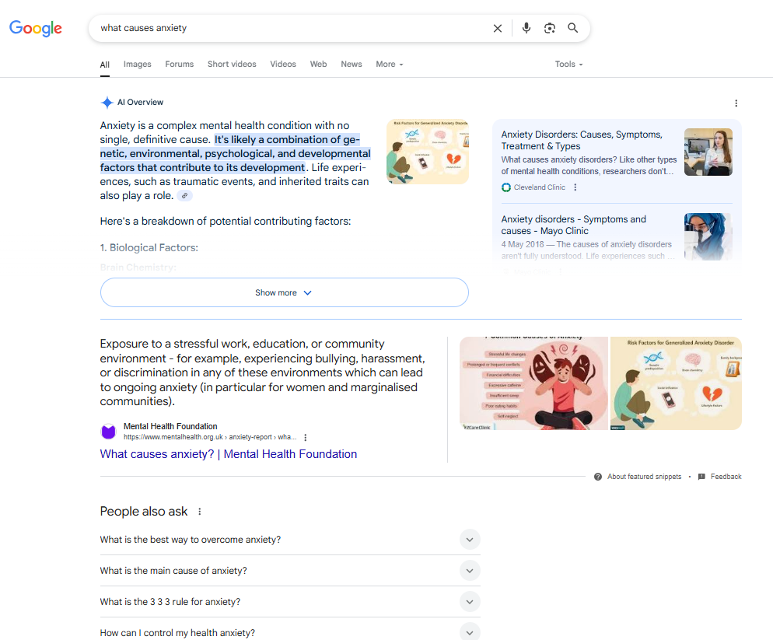Click the source link chip after 'play a role'
The height and width of the screenshot is (640, 773).
coord(184,196)
